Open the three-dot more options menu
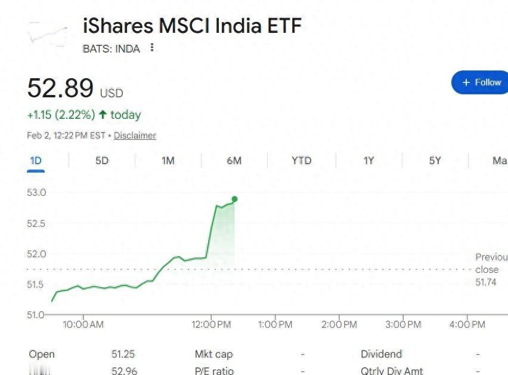Image resolution: width=508 pixels, height=375 pixels. click(152, 48)
